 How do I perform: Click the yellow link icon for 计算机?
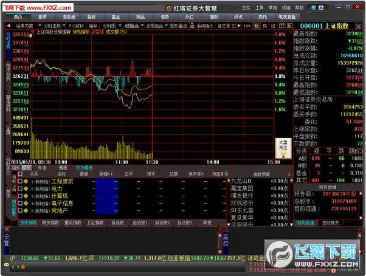click(26, 196)
